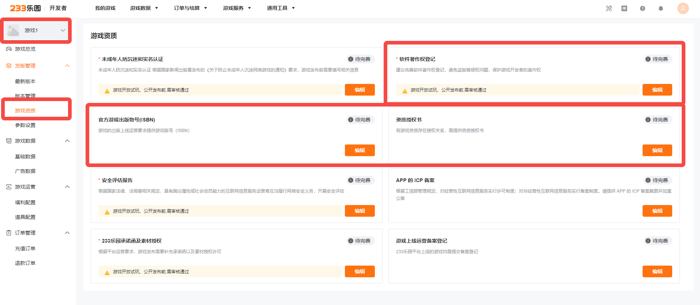Click info icon in 游戏上线运营备案登记 badge
700x305 pixels.
click(x=648, y=241)
